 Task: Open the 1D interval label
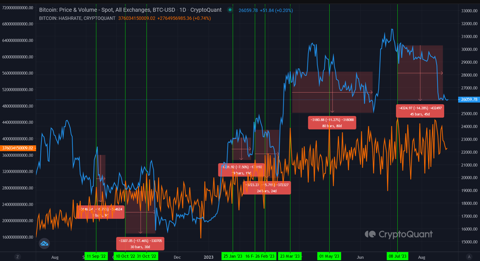[183, 10]
